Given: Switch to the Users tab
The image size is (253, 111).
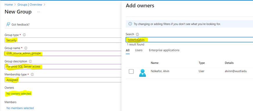Looking at the screenshot, I should point(139,50).
